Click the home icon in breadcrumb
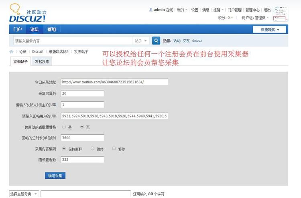 point(12,52)
